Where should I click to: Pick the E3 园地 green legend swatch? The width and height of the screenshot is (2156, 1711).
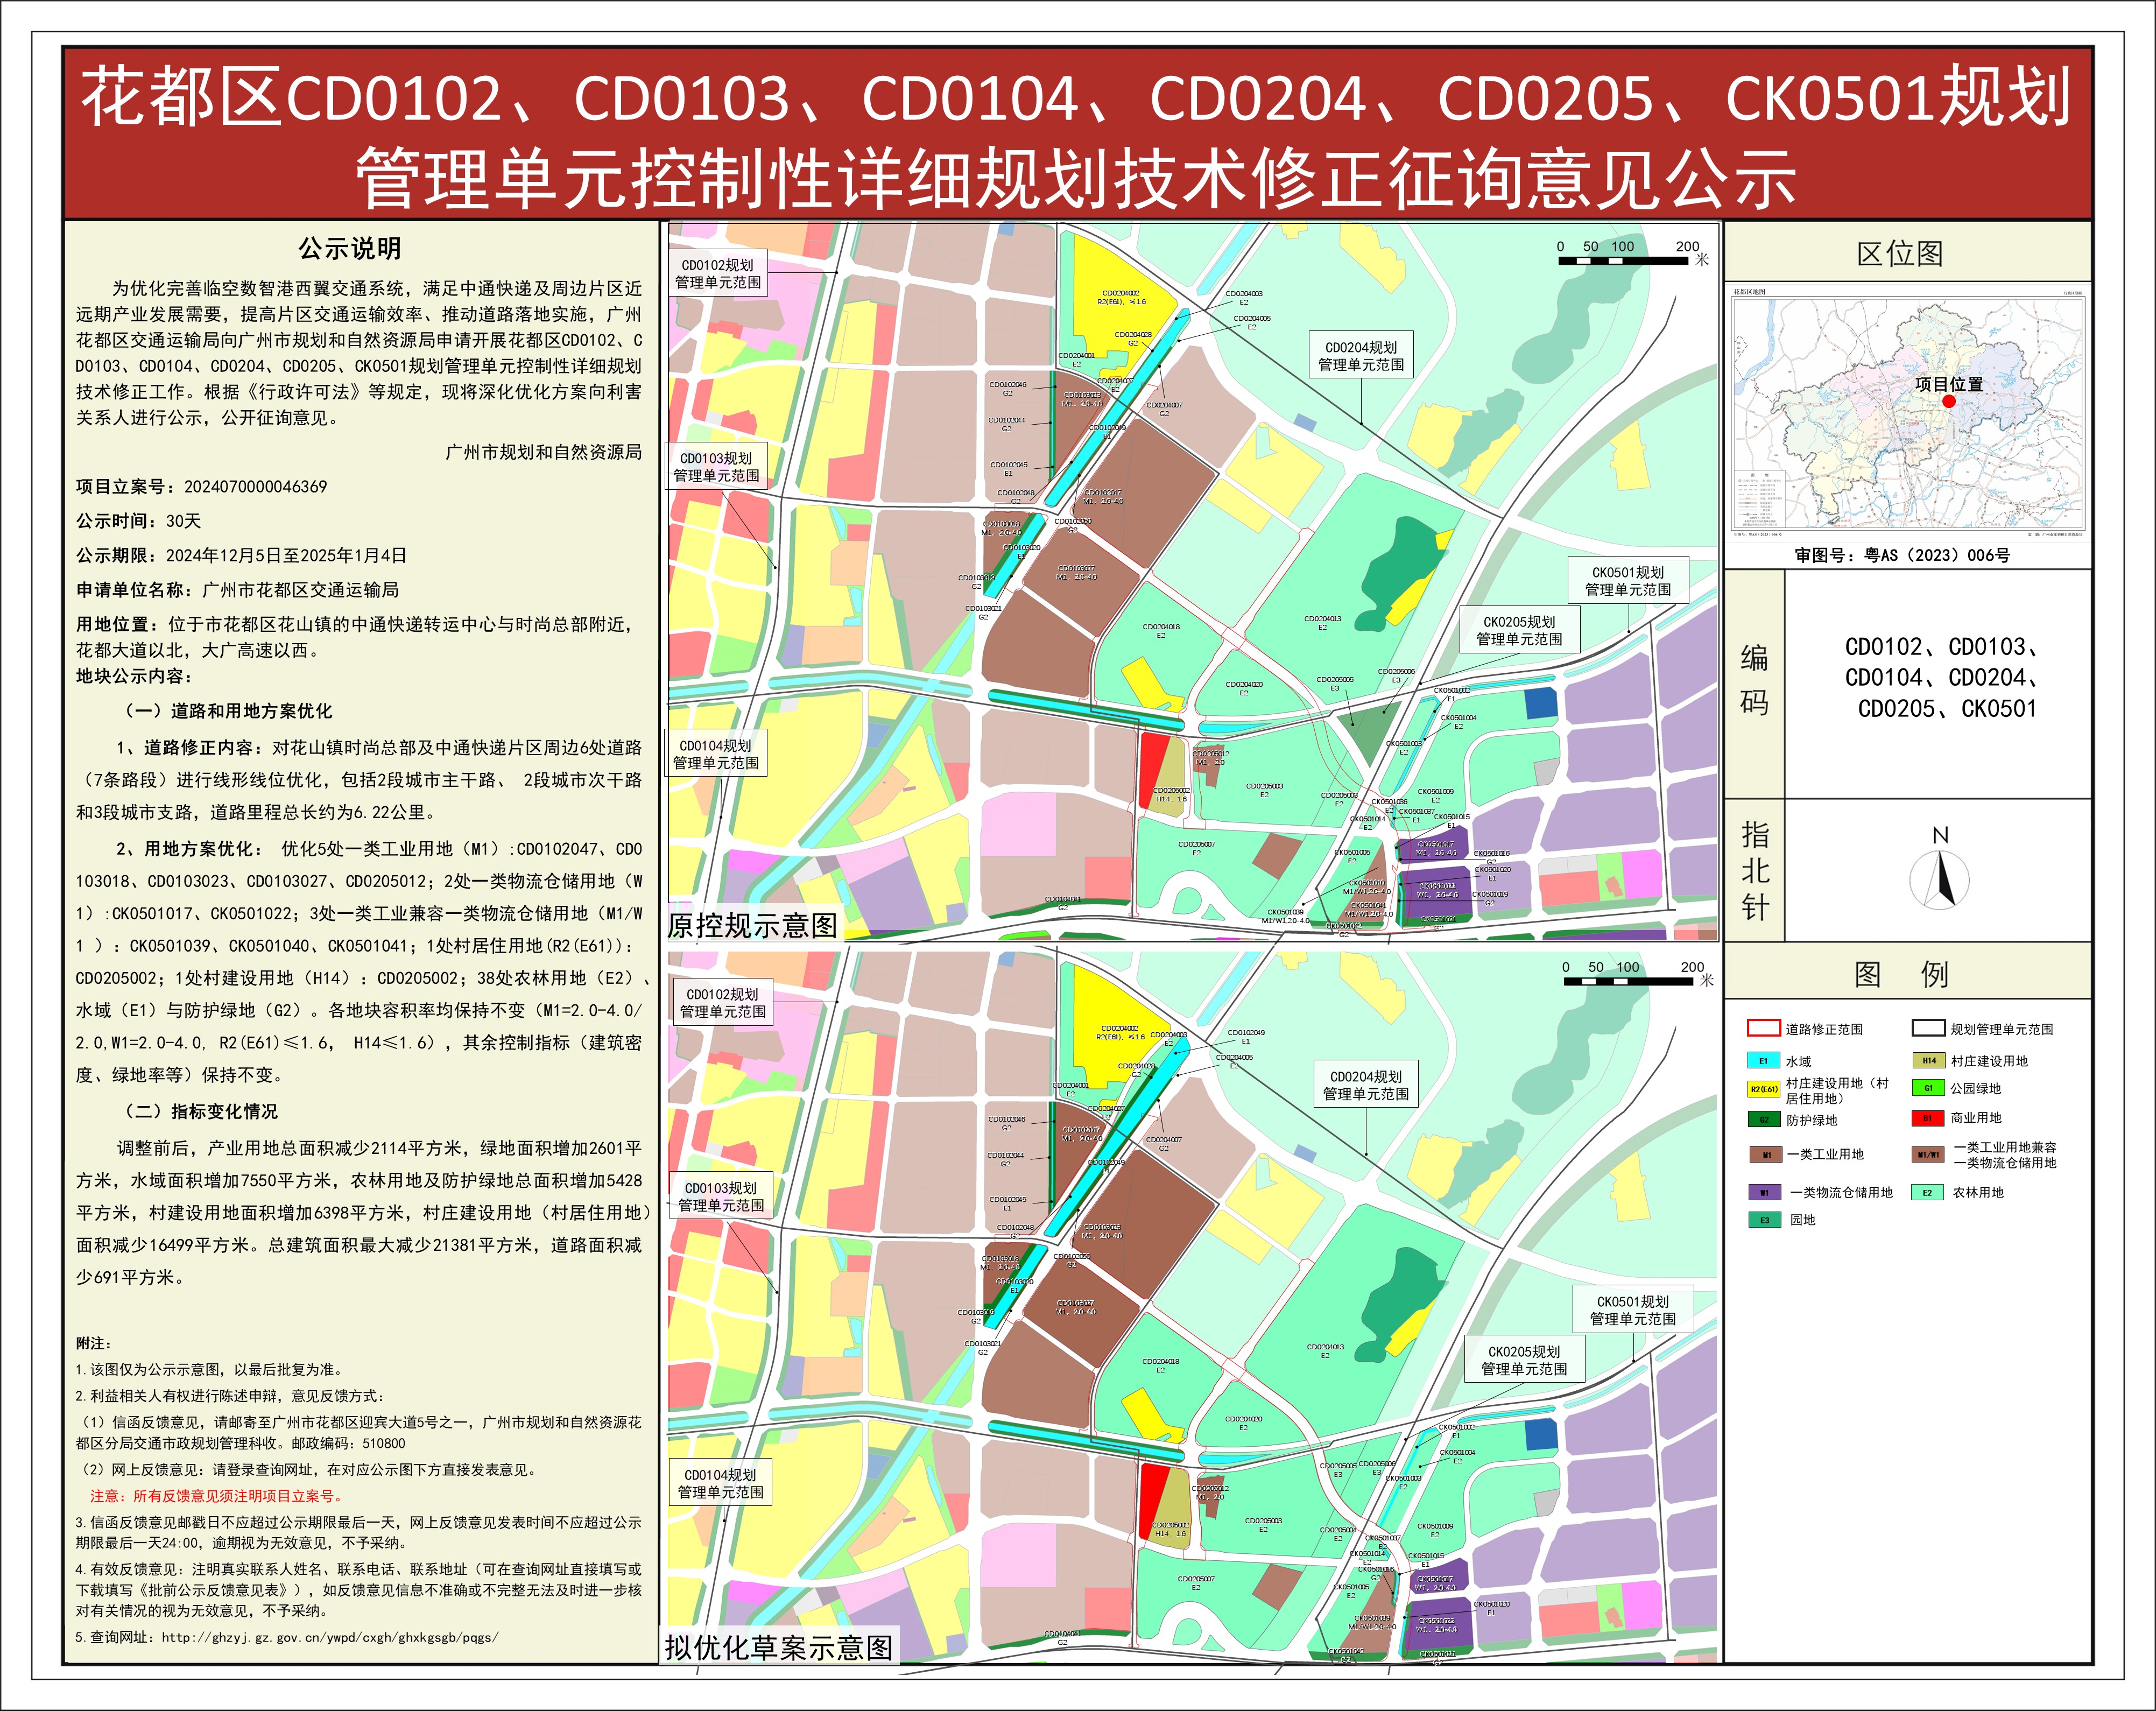tap(1764, 1220)
